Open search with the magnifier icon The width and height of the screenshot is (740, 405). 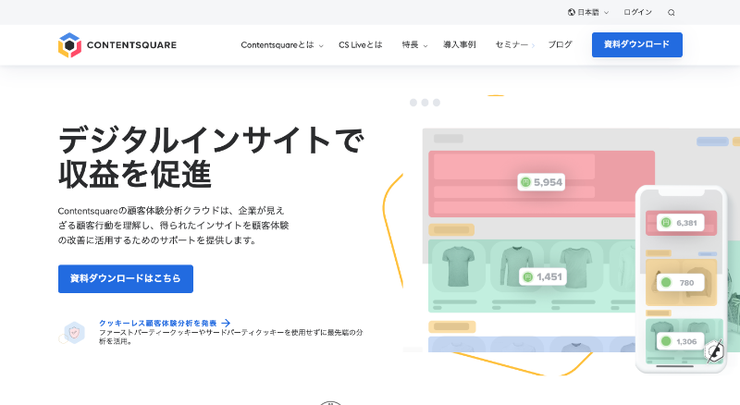(x=672, y=13)
